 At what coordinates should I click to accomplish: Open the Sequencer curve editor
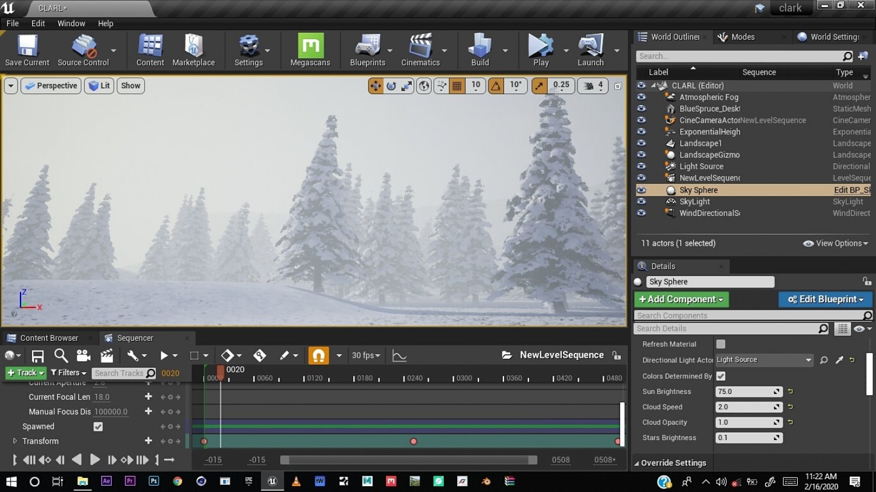point(399,355)
